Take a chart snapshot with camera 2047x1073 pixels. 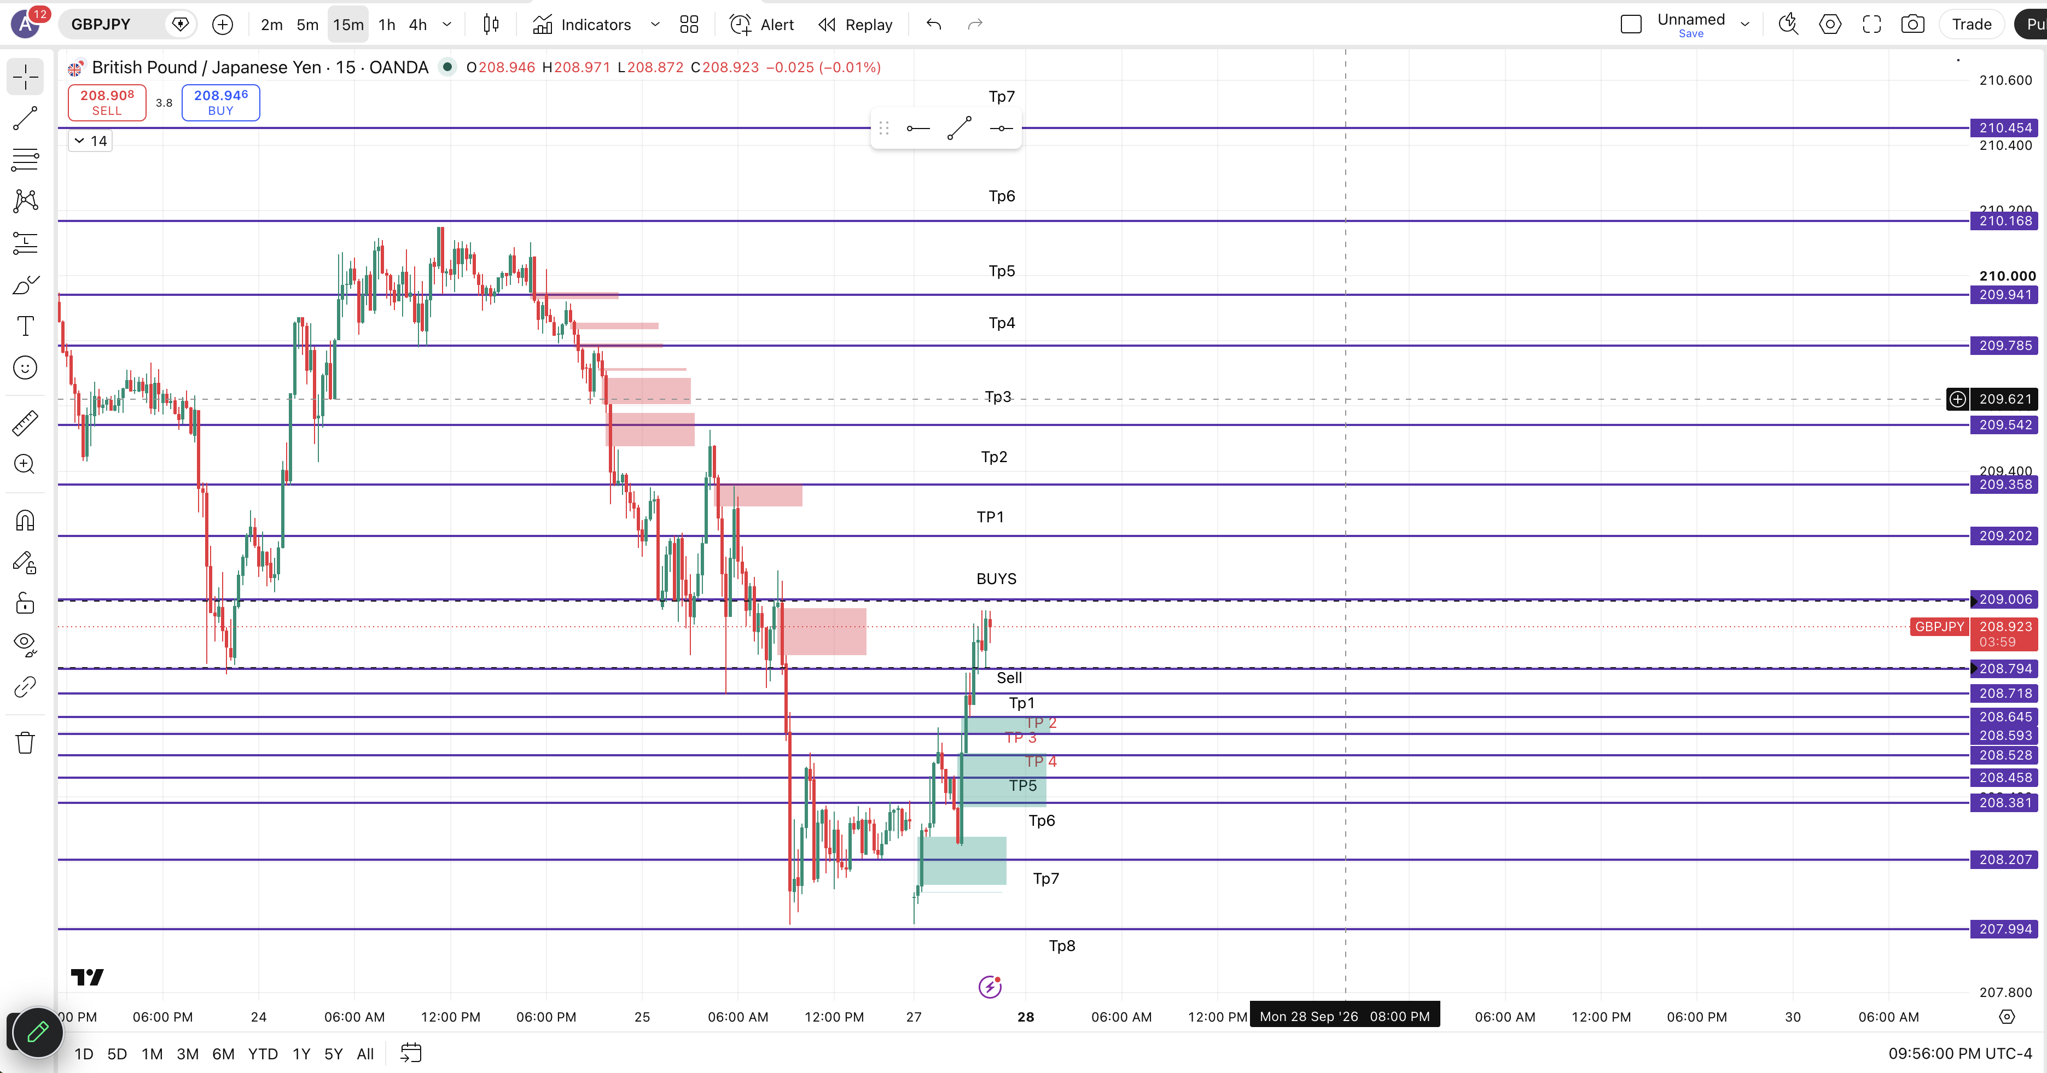pos(1913,25)
